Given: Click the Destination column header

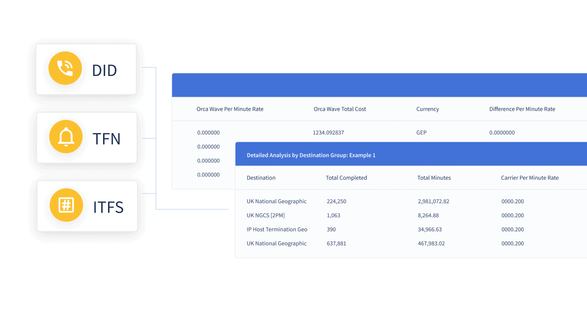Looking at the screenshot, I should [x=261, y=178].
